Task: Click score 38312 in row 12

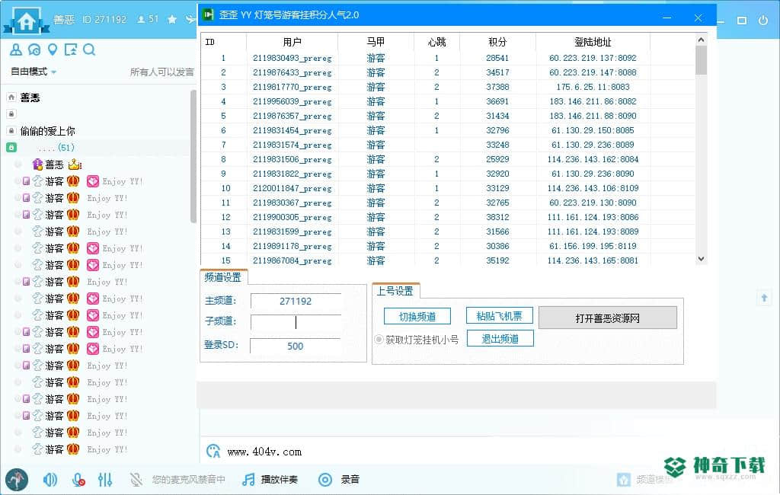Action: [x=497, y=217]
